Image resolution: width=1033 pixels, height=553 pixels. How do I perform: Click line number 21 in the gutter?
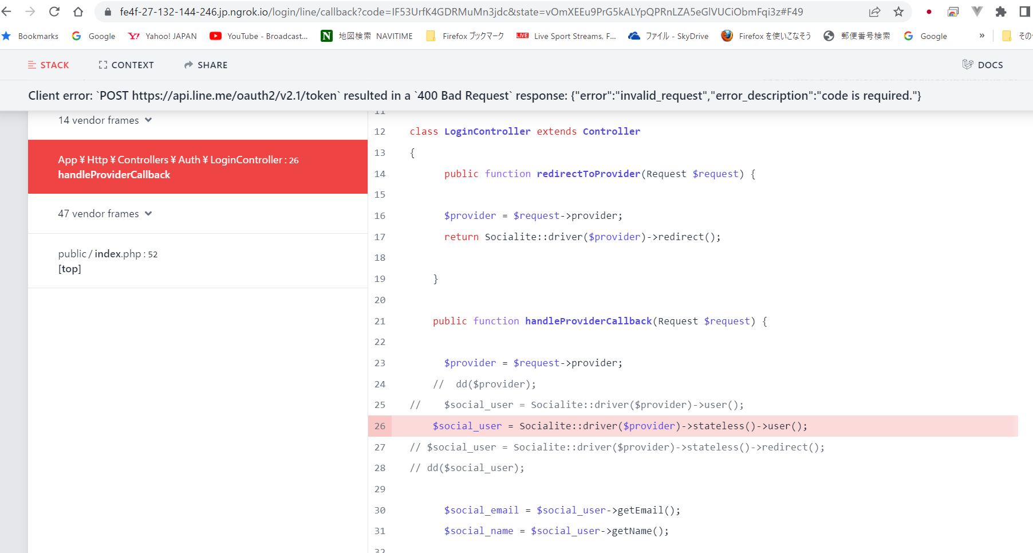[380, 321]
